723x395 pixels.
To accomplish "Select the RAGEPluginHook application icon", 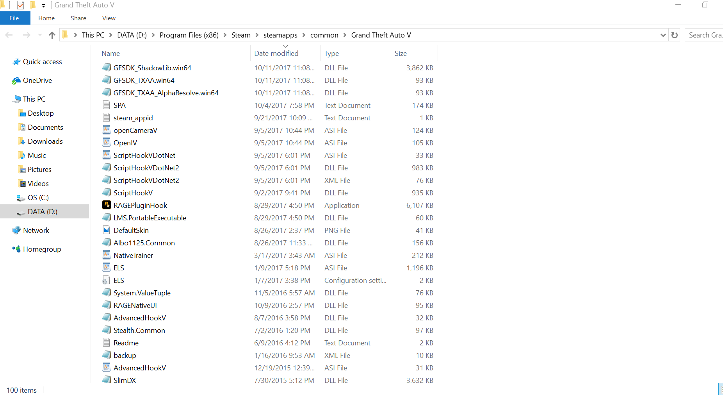I will point(106,205).
